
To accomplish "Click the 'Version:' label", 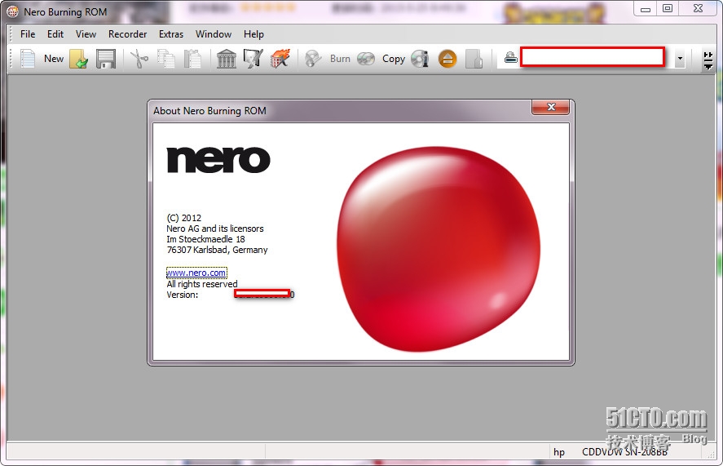I will click(182, 295).
